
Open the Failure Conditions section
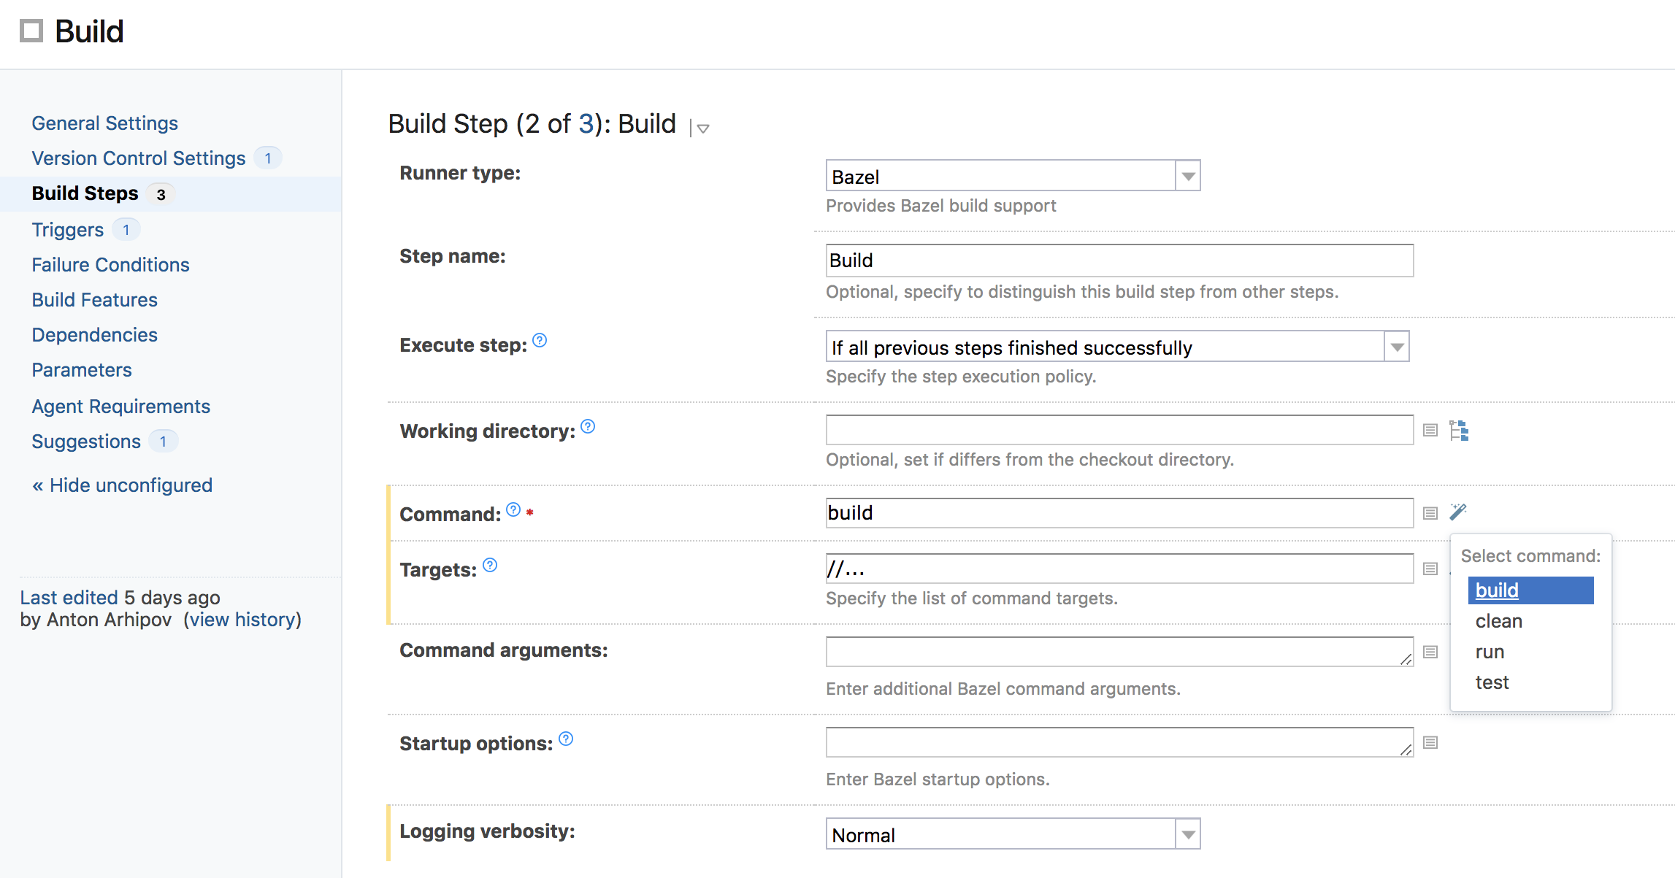tap(110, 264)
